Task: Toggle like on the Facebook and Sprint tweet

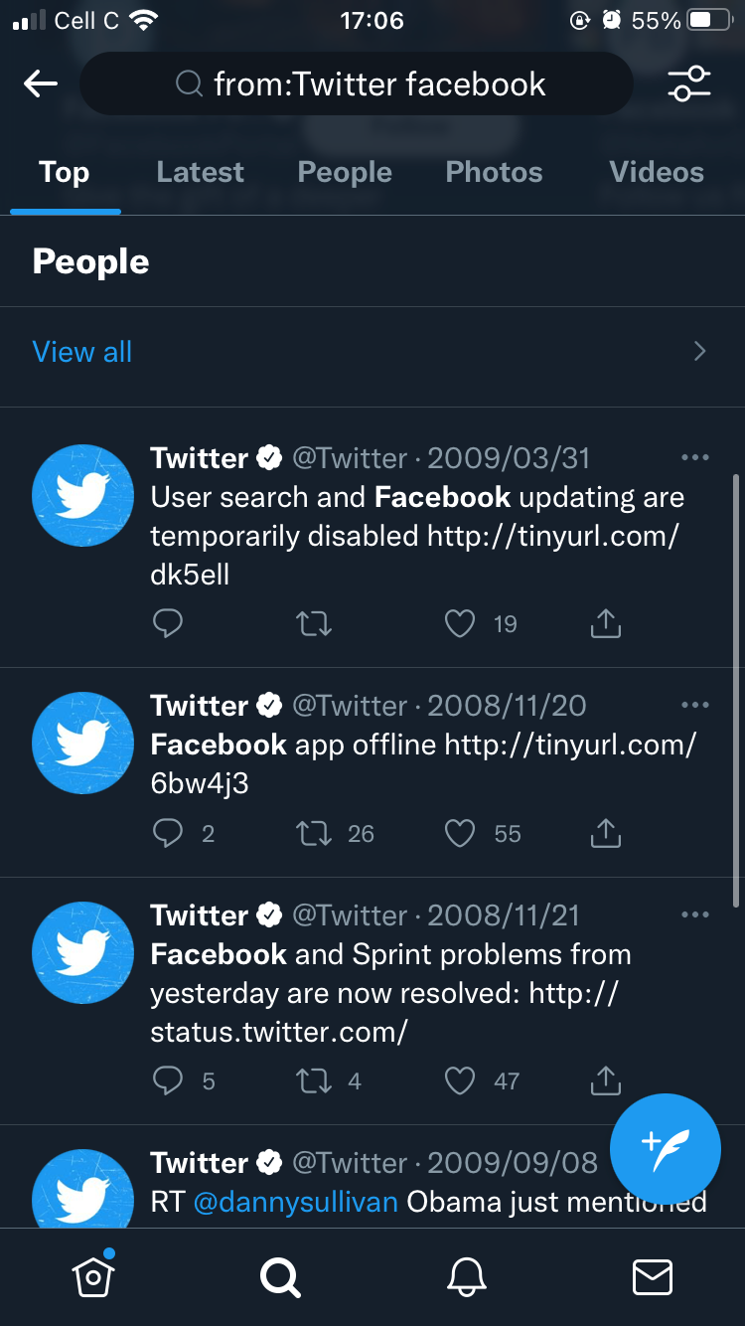Action: click(x=460, y=1080)
